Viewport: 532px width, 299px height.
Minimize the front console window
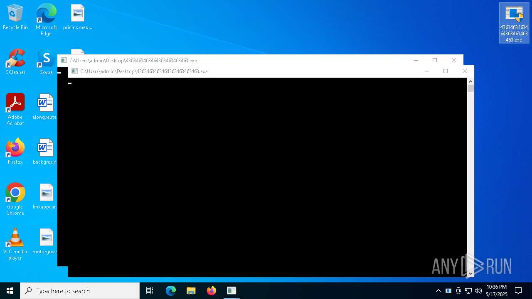coord(426,71)
